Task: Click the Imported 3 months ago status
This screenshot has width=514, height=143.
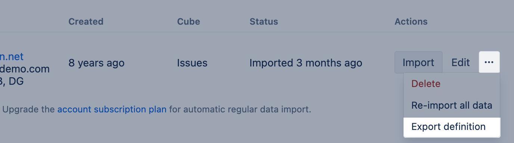Action: [x=306, y=63]
